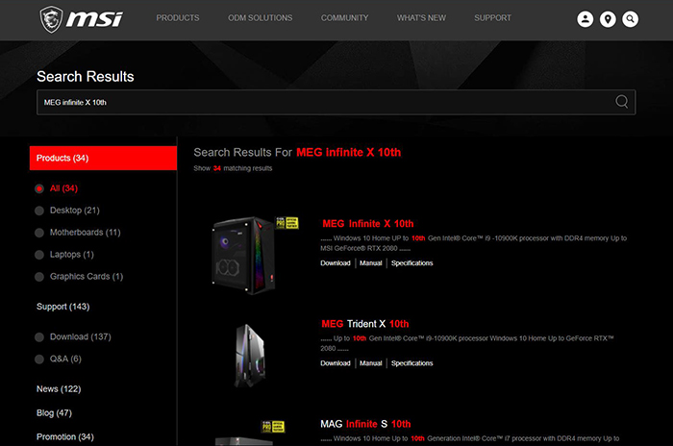
Task: Click the search text input field
Action: pos(317,102)
